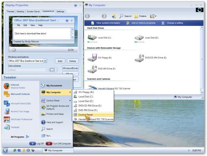Click the Forward arrow in My Computer toolbar
This screenshot has width=207, height=156.
point(104,16)
